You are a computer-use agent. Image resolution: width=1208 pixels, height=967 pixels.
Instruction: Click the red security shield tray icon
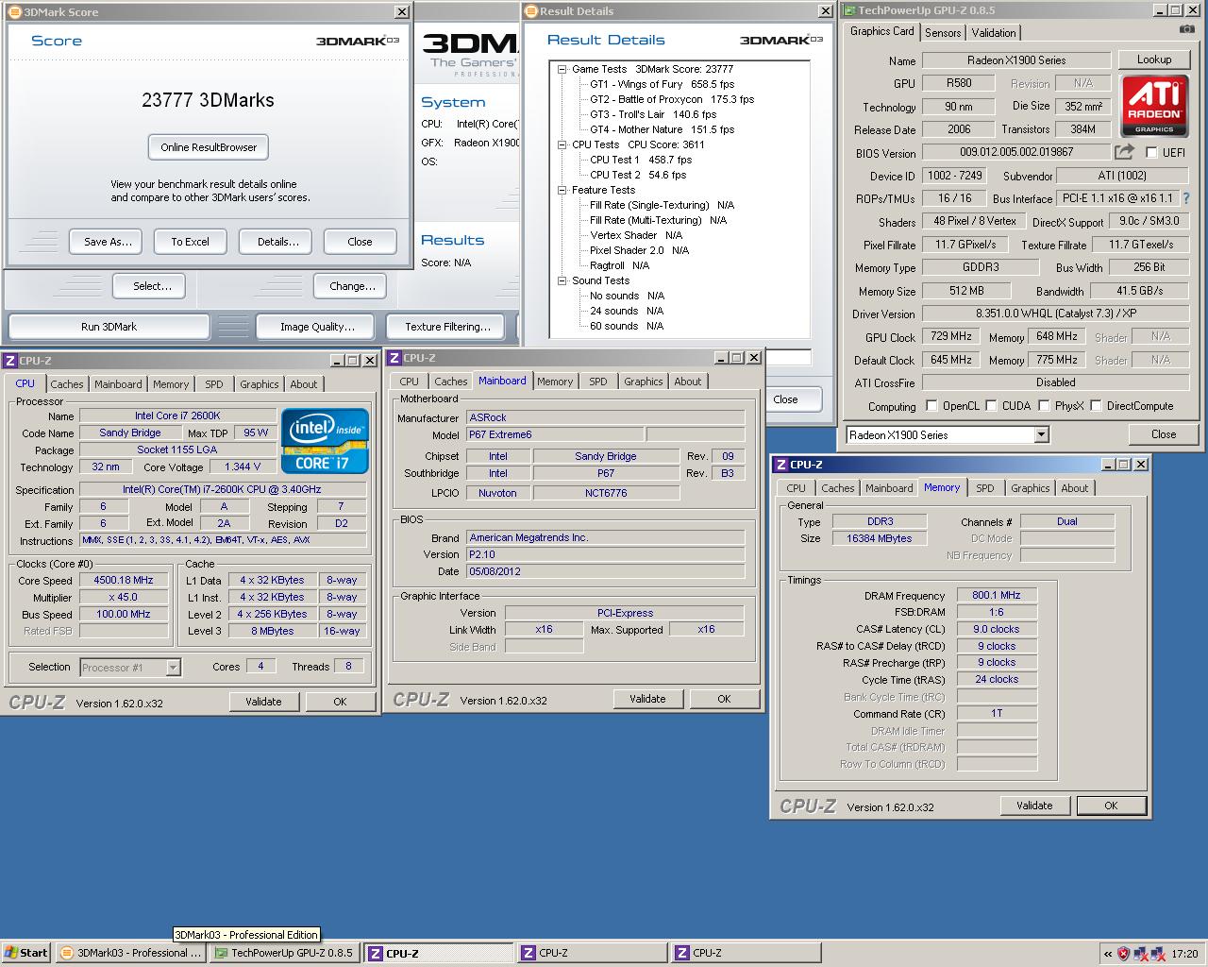tap(1123, 954)
